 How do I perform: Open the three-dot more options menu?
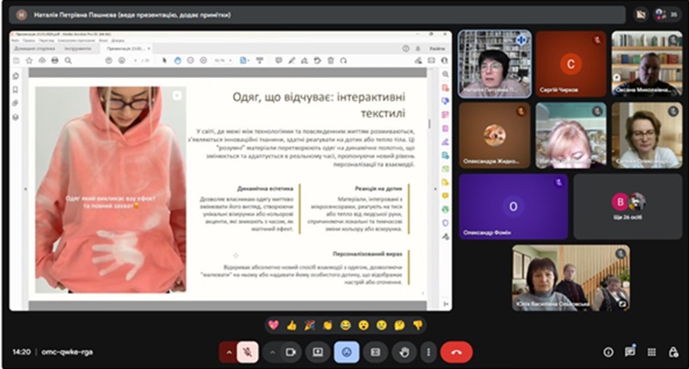coord(427,352)
